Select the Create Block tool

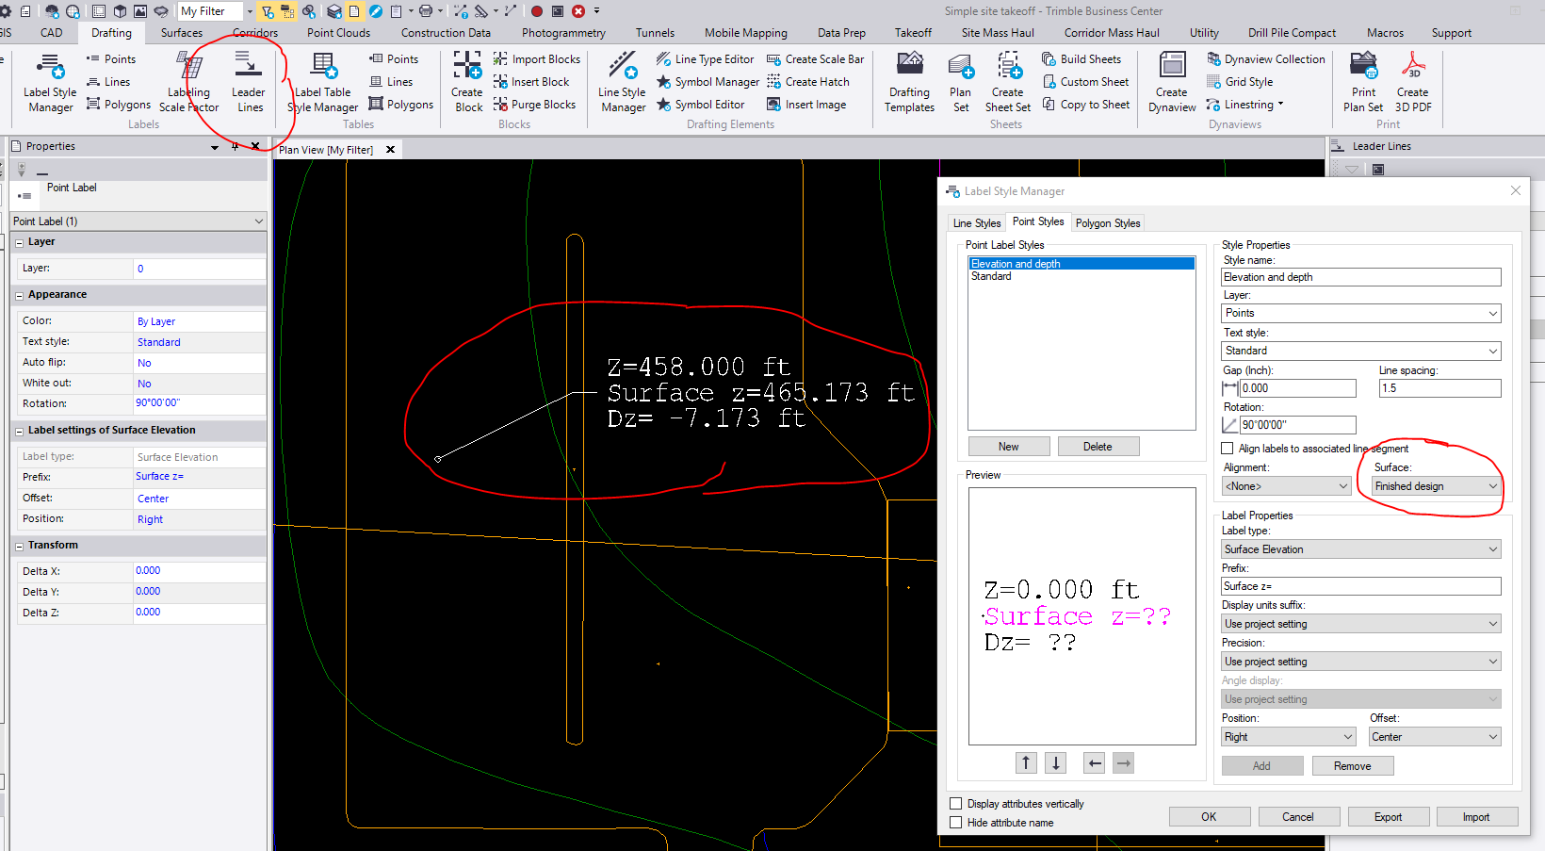tap(467, 83)
